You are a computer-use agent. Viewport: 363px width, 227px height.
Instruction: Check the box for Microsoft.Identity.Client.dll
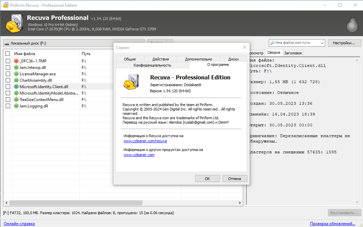(x=8, y=87)
